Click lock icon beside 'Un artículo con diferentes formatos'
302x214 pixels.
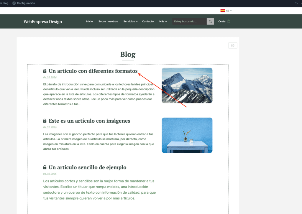[x=45, y=71]
